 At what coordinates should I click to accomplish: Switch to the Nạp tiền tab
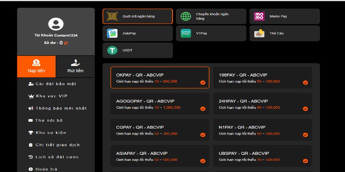(x=36, y=67)
